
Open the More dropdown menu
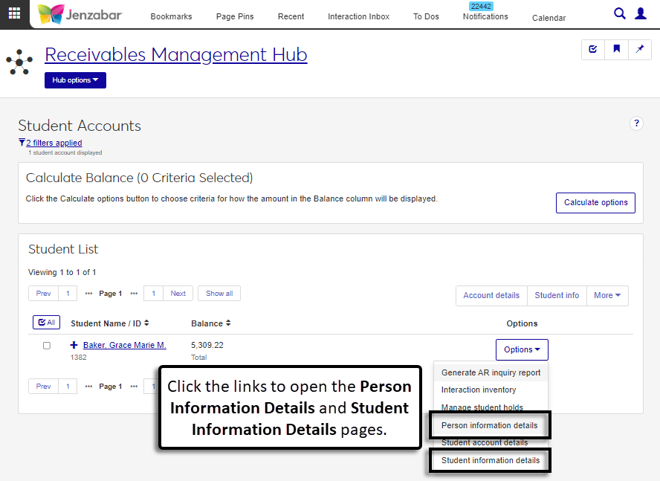(x=607, y=295)
